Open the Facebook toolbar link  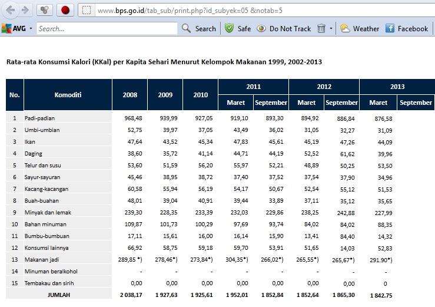[x=413, y=29]
